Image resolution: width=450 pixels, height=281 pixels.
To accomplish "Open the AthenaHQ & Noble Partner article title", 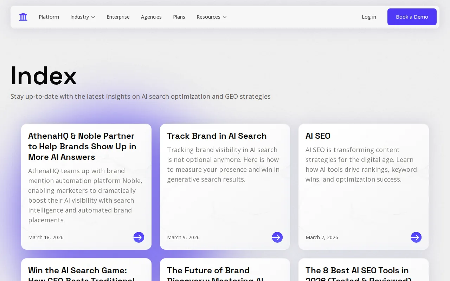I will pyautogui.click(x=82, y=146).
